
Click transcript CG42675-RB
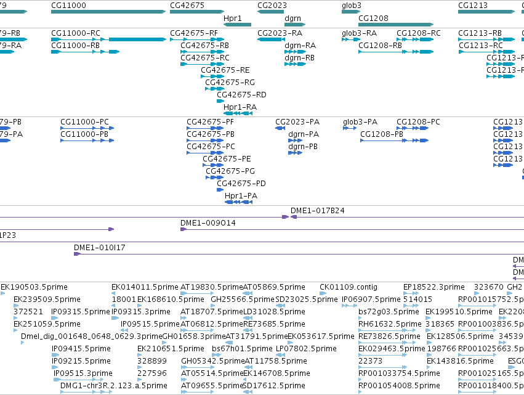pyautogui.click(x=202, y=52)
